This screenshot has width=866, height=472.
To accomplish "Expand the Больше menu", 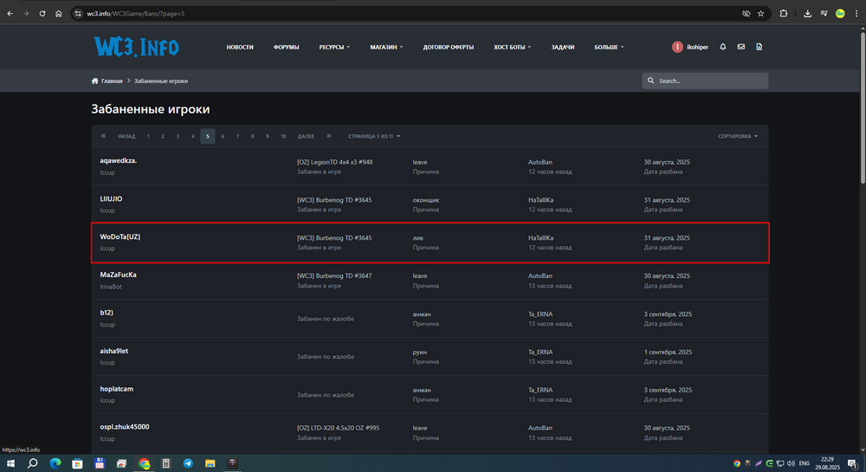I will 609,47.
